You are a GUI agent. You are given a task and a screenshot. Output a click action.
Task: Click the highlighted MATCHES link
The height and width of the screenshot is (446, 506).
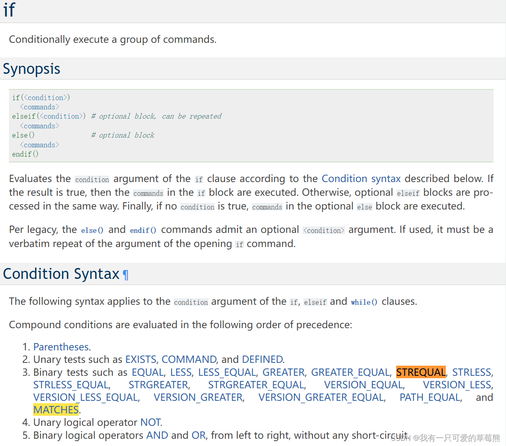56,410
